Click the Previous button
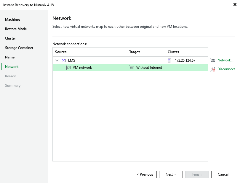Image resolution: width=240 pixels, height=183 pixels. (x=145, y=174)
